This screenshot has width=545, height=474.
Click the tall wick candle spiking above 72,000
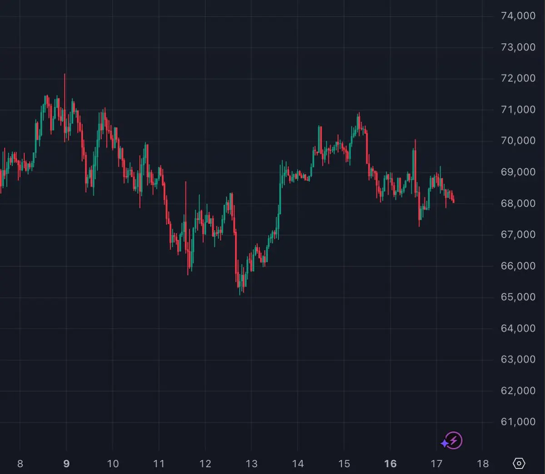pos(65,107)
